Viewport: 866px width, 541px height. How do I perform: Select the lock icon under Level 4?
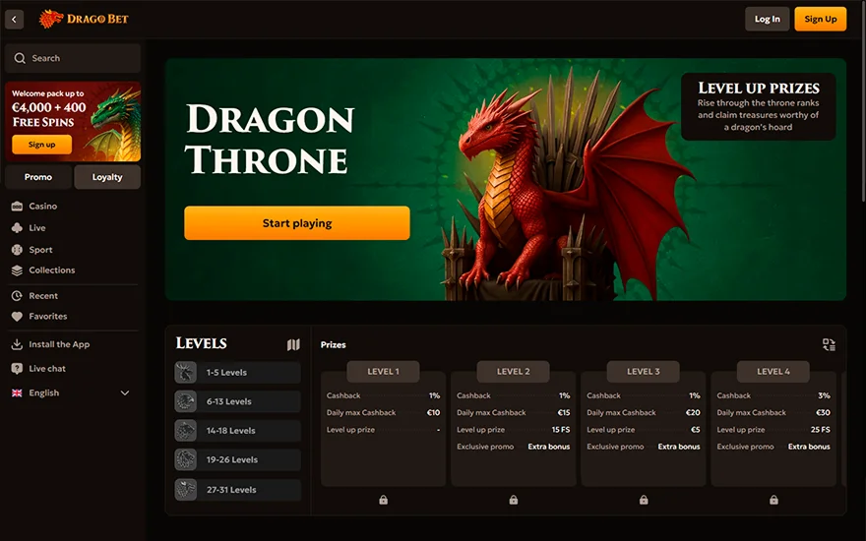[773, 500]
